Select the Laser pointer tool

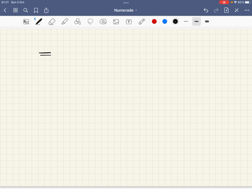point(142,22)
